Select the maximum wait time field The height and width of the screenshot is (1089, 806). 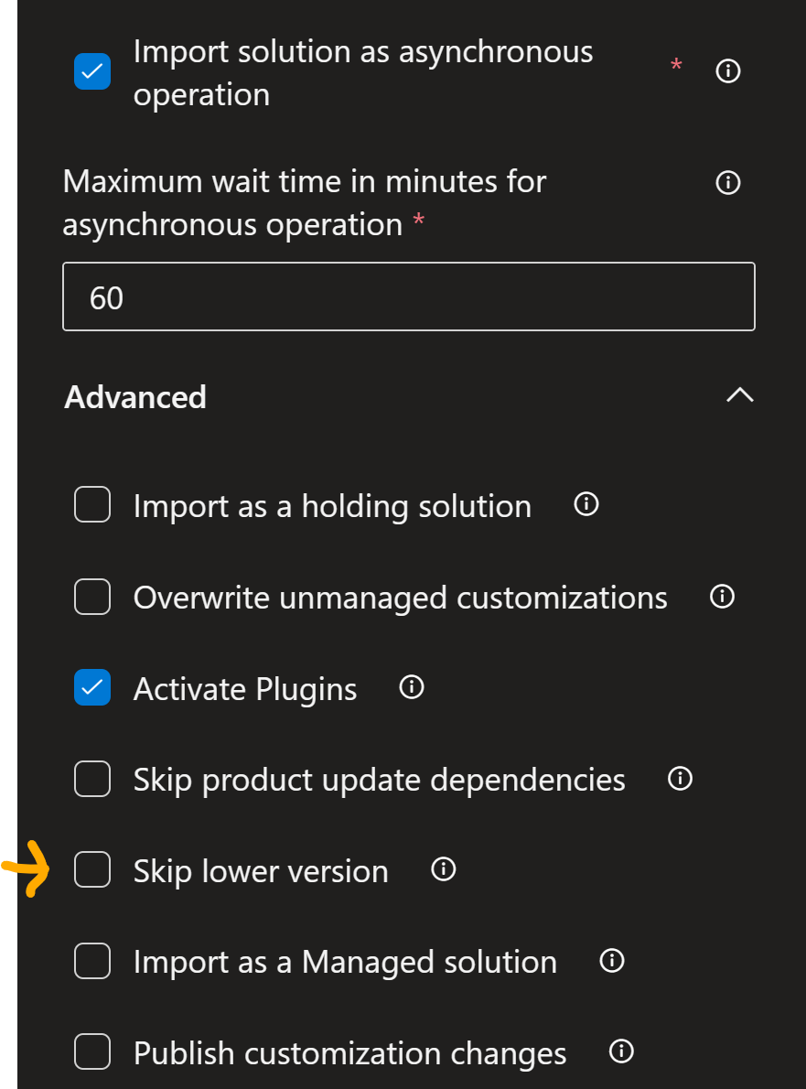point(408,297)
